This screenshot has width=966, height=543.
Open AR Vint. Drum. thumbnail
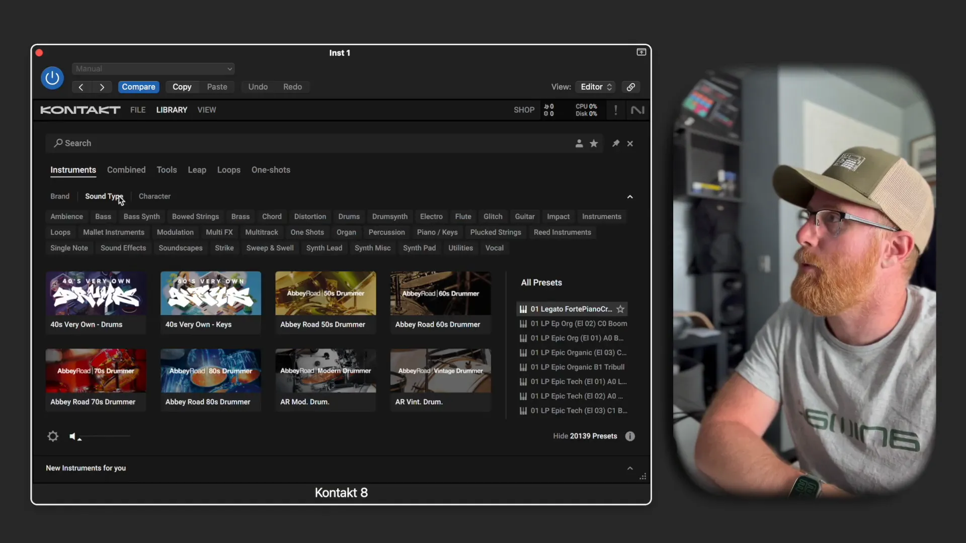pos(440,371)
